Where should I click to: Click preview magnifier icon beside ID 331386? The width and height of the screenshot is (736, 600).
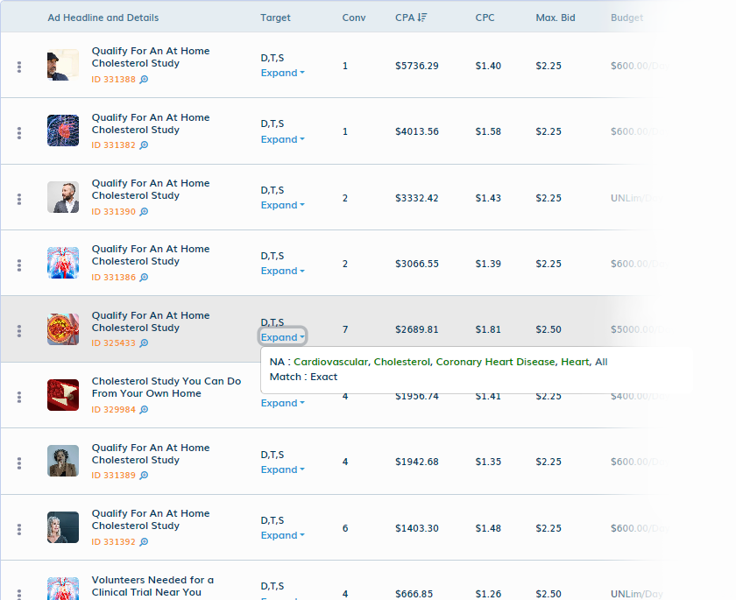coord(144,278)
